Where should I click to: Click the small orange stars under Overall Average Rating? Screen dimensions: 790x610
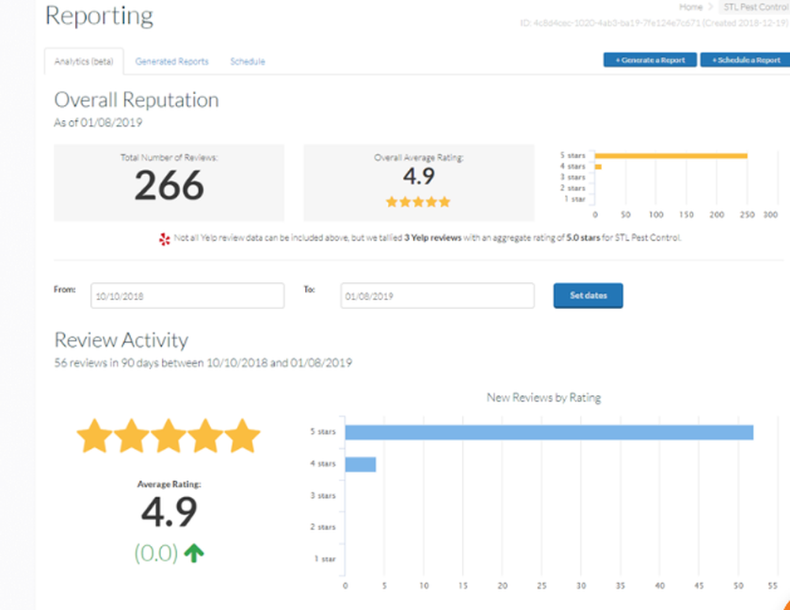click(418, 202)
